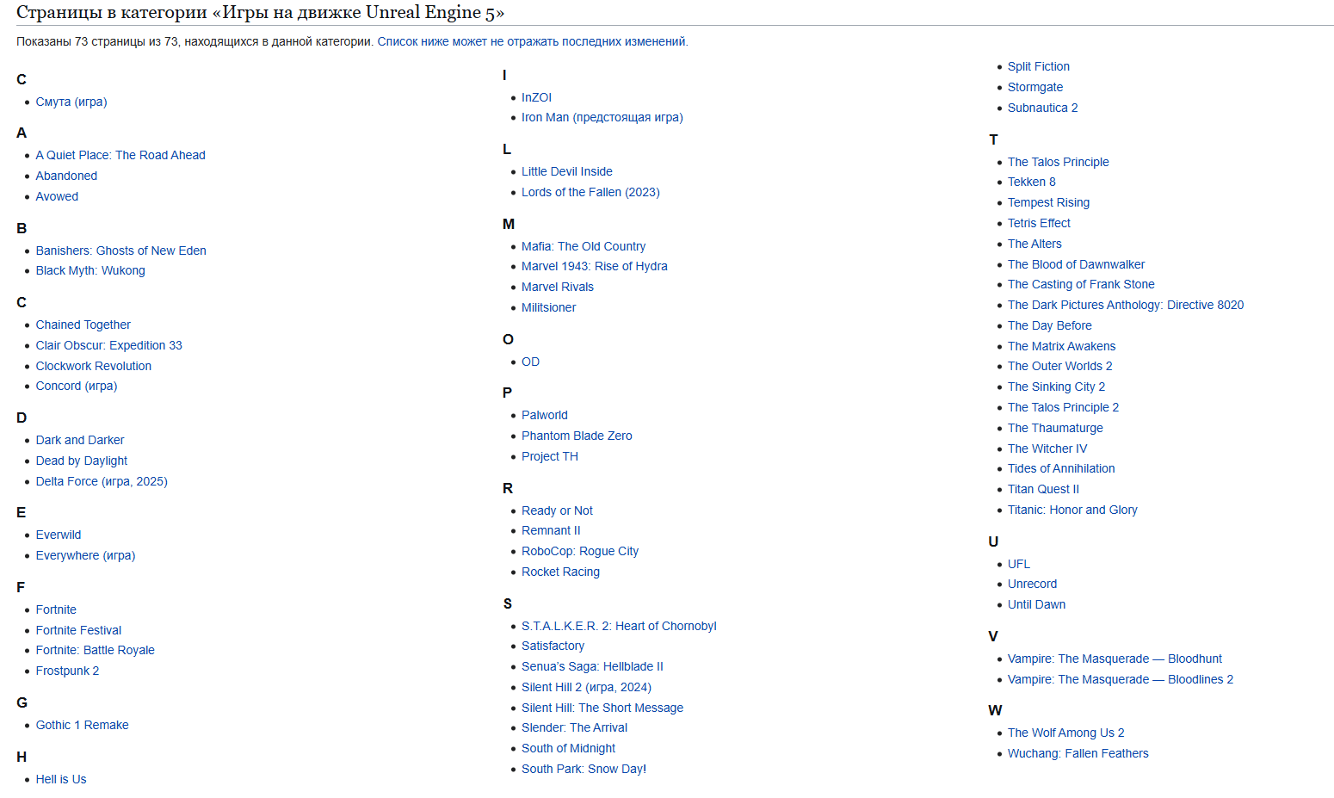Select 'RoboCop: Rogue City' link
Screen dimensions: 1334x798
point(580,551)
